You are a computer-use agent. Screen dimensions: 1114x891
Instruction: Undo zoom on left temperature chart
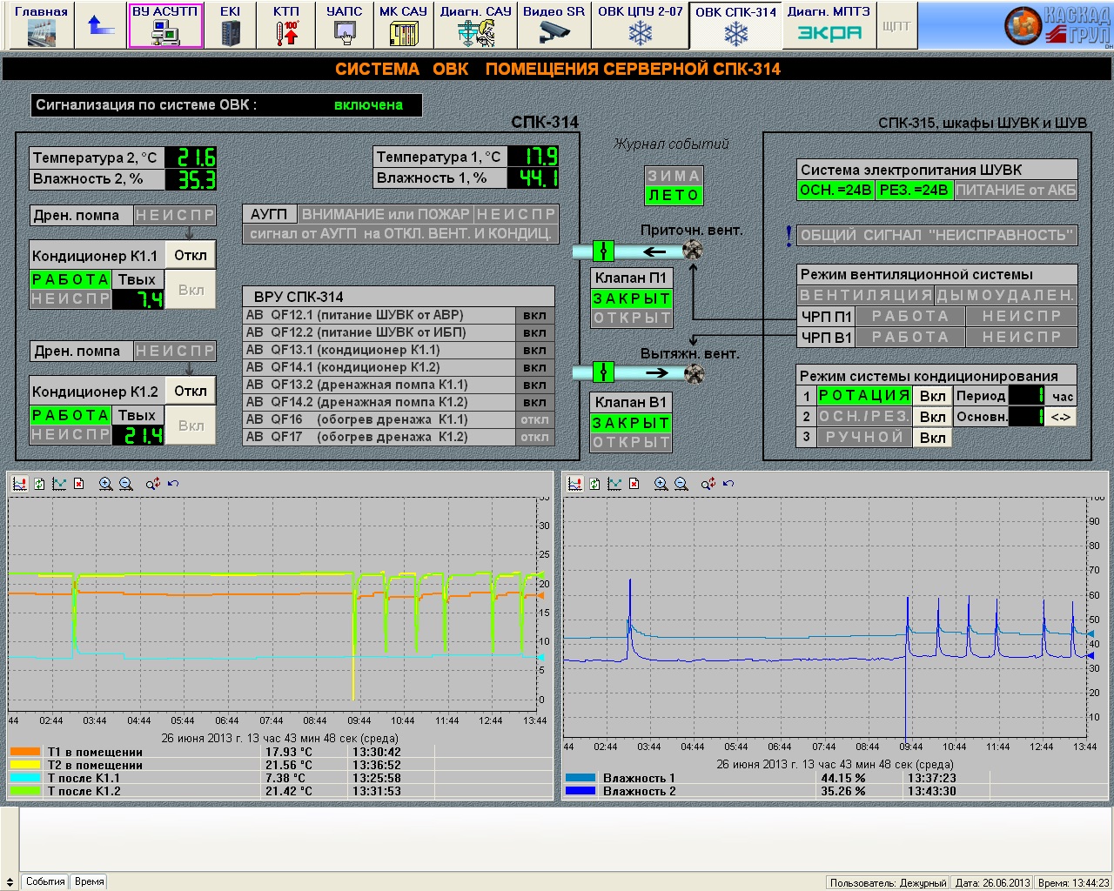(173, 484)
